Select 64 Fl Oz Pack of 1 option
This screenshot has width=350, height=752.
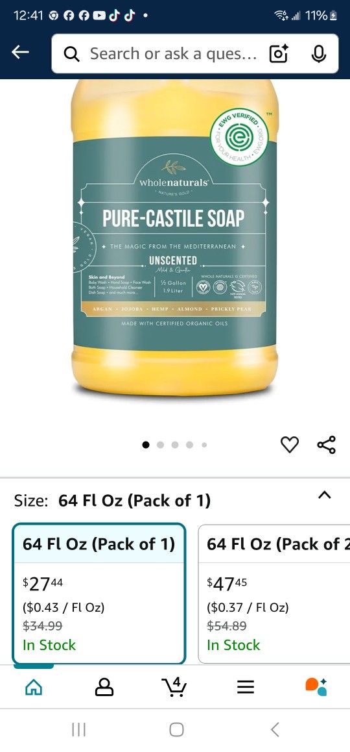pos(99,594)
